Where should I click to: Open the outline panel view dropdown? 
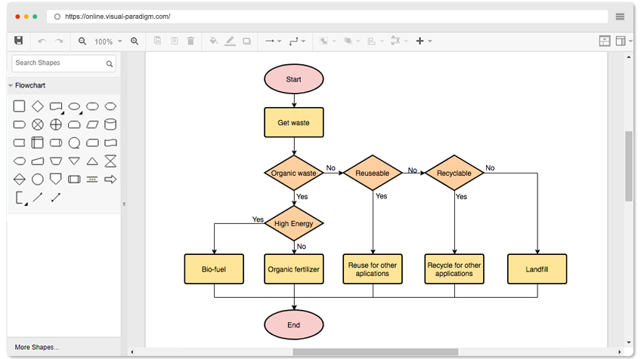pyautogui.click(x=624, y=41)
